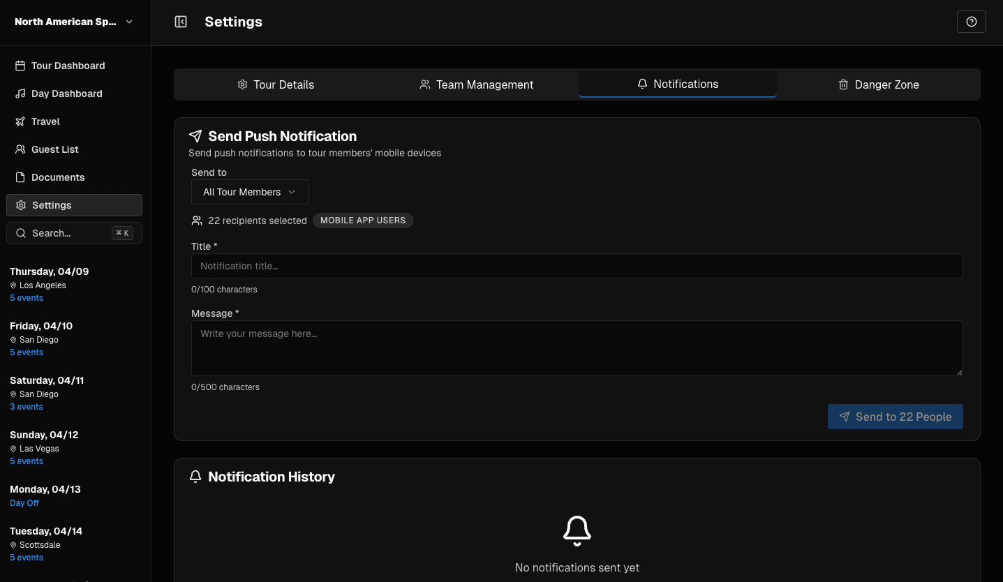Expand the North American Sp... tour switcher
Image resolution: width=1003 pixels, height=582 pixels.
click(x=73, y=22)
